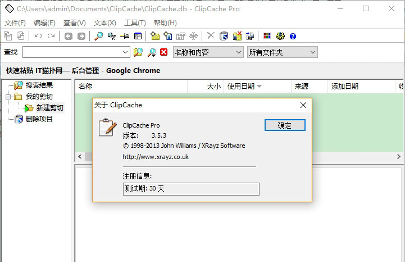Screen dimensions: 405x272
Task: Click 确定 in the About dialog
Action: [x=285, y=125]
